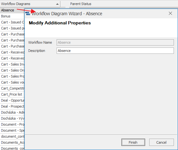The height and width of the screenshot is (150, 178).
Task: Click the Description input field
Action: (x=115, y=51)
